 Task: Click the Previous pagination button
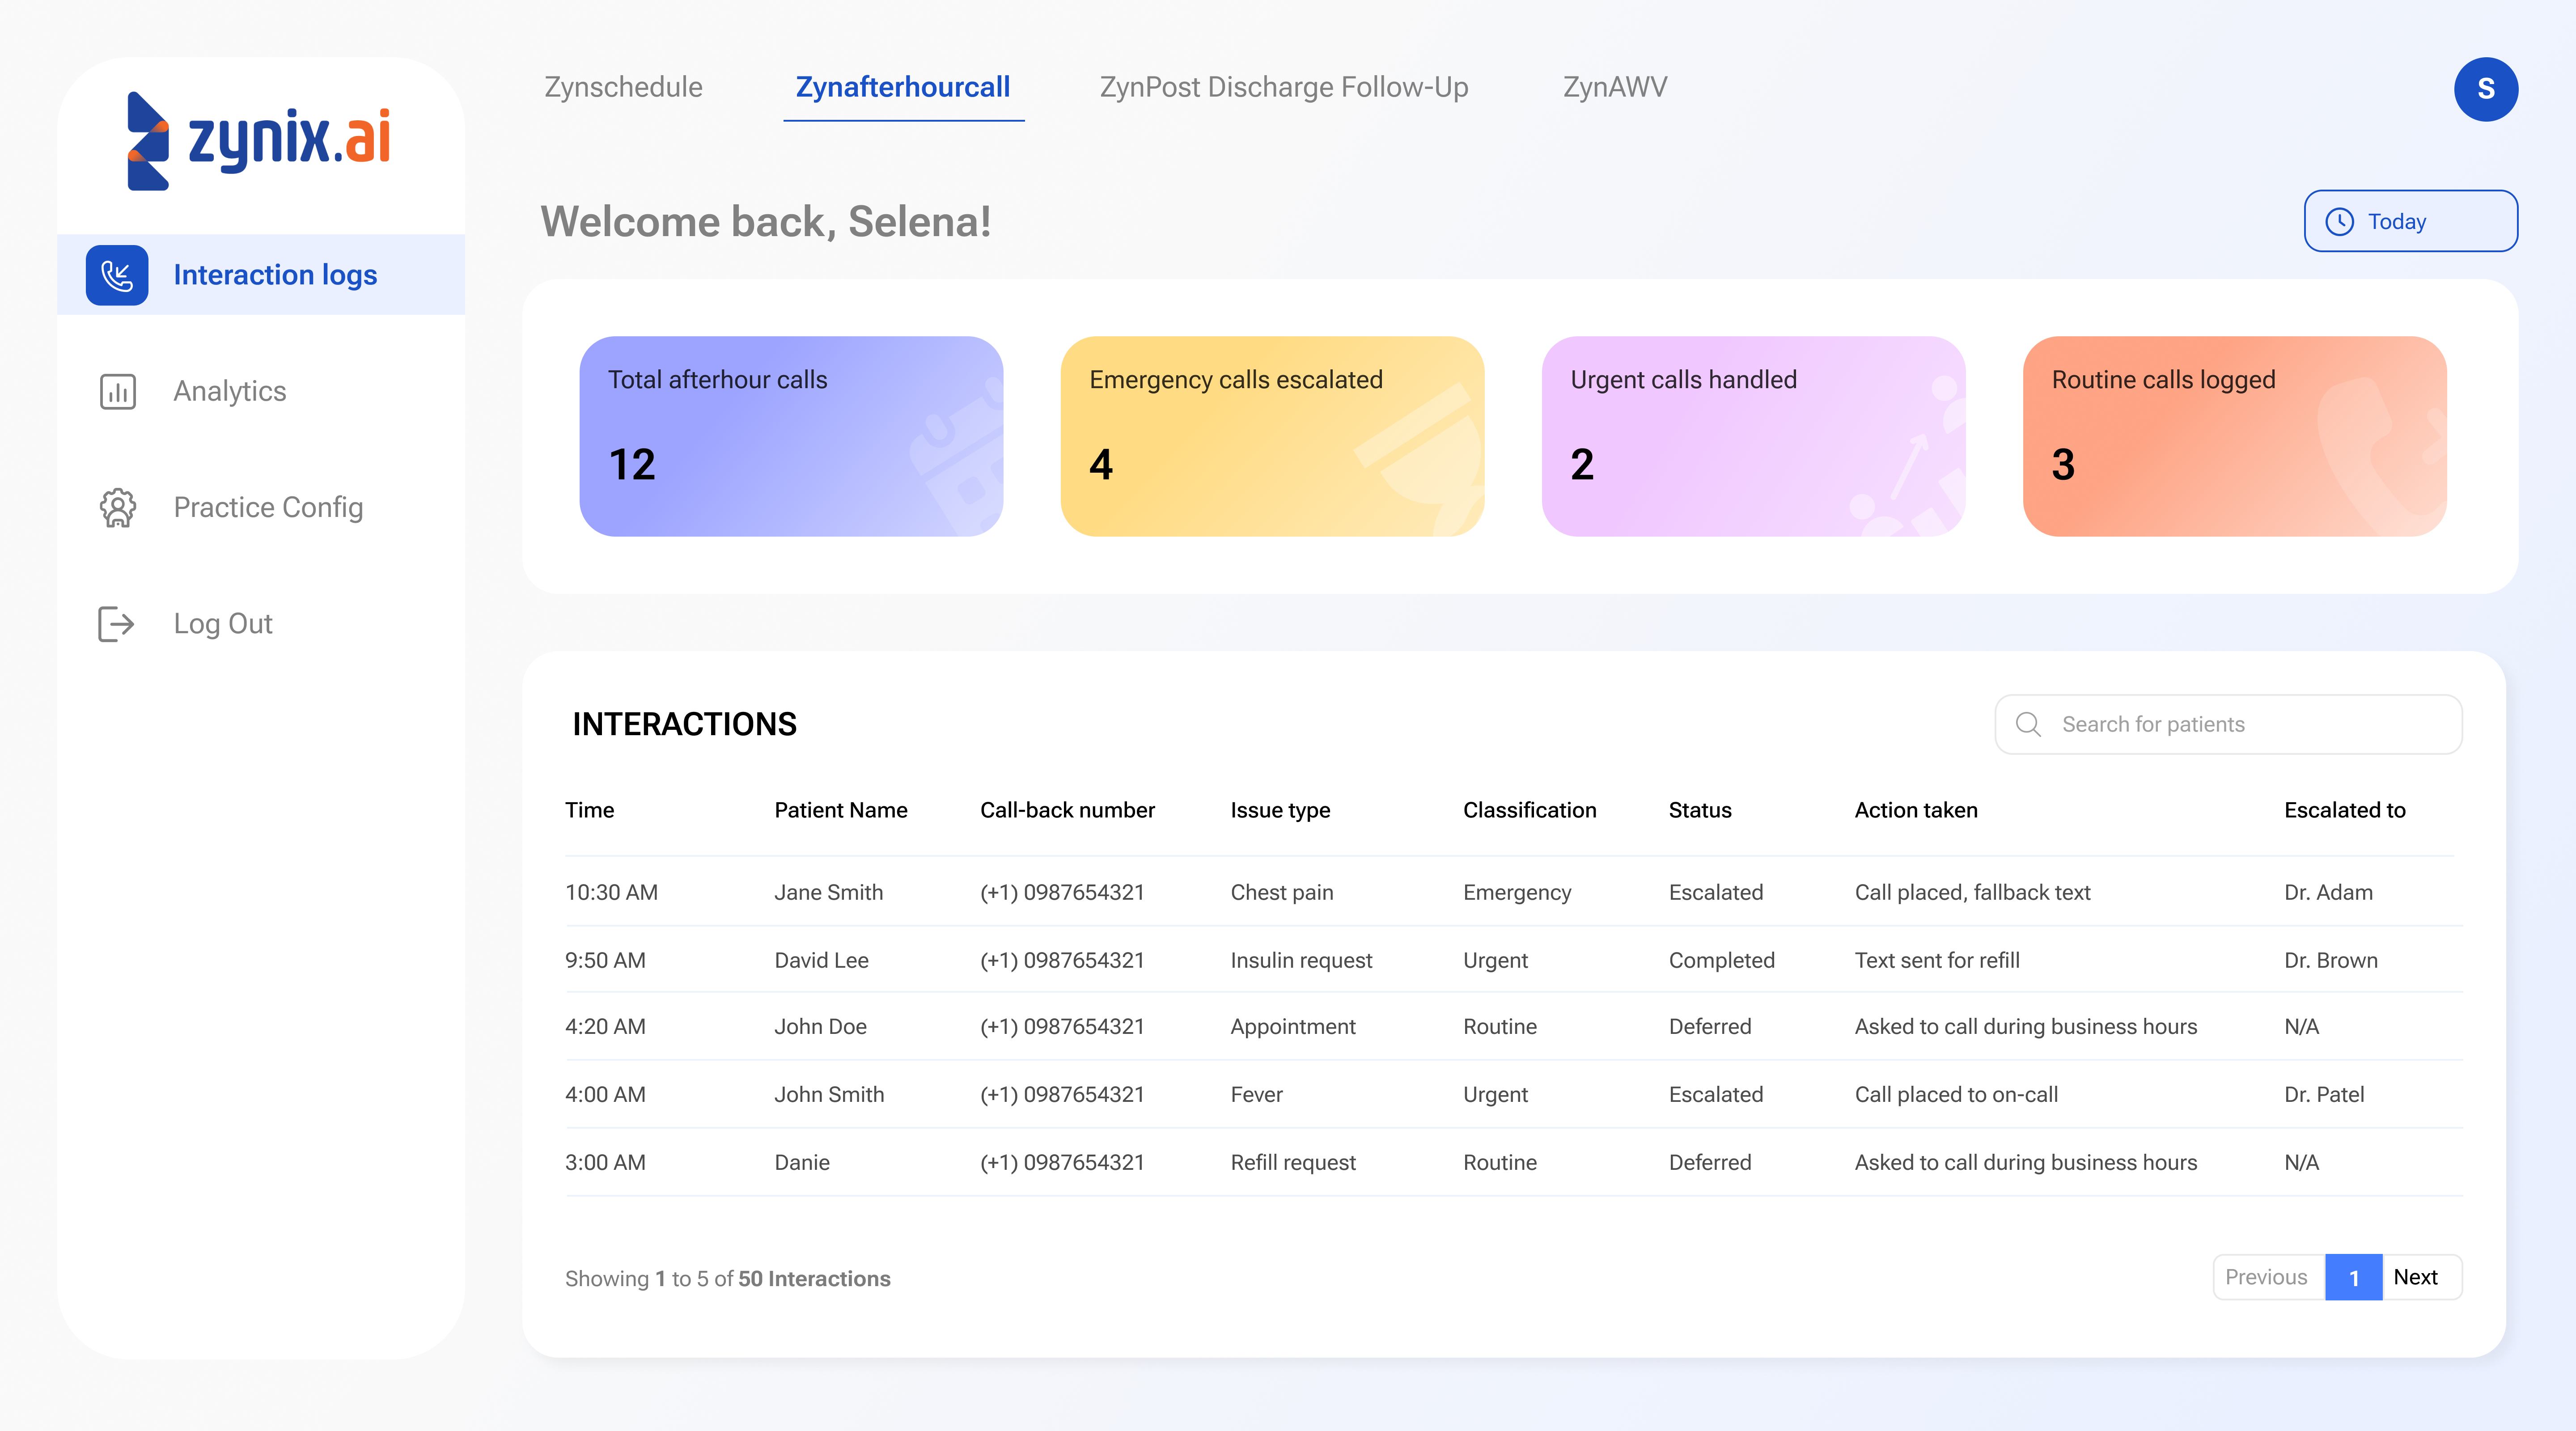pos(2268,1277)
